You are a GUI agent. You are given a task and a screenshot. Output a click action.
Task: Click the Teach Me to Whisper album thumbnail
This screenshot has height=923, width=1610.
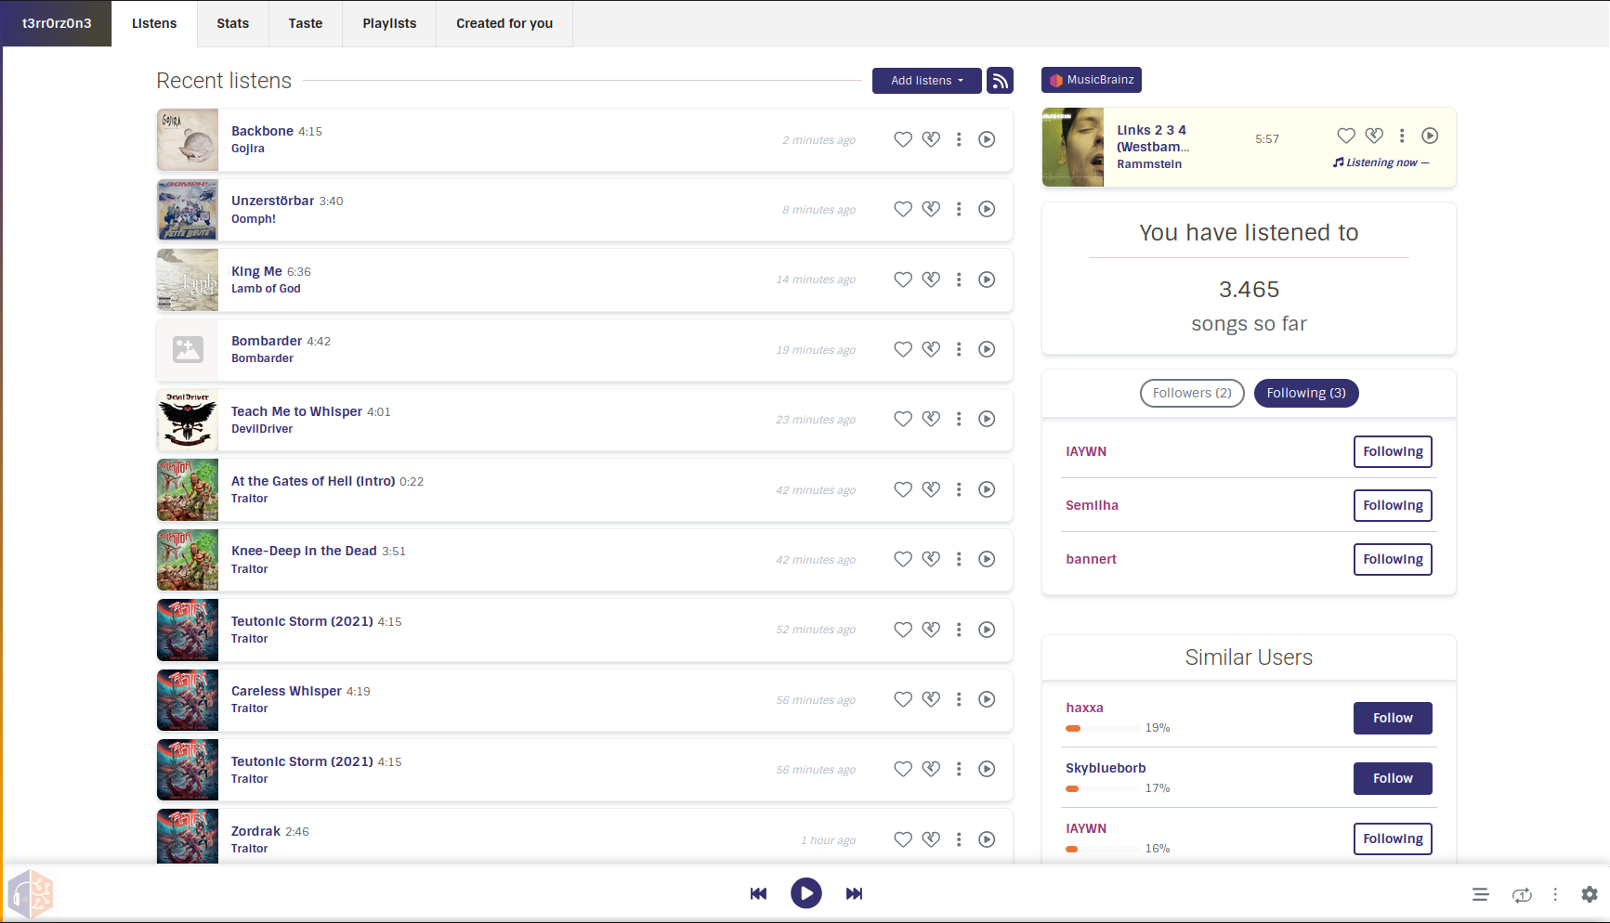pyautogui.click(x=188, y=420)
